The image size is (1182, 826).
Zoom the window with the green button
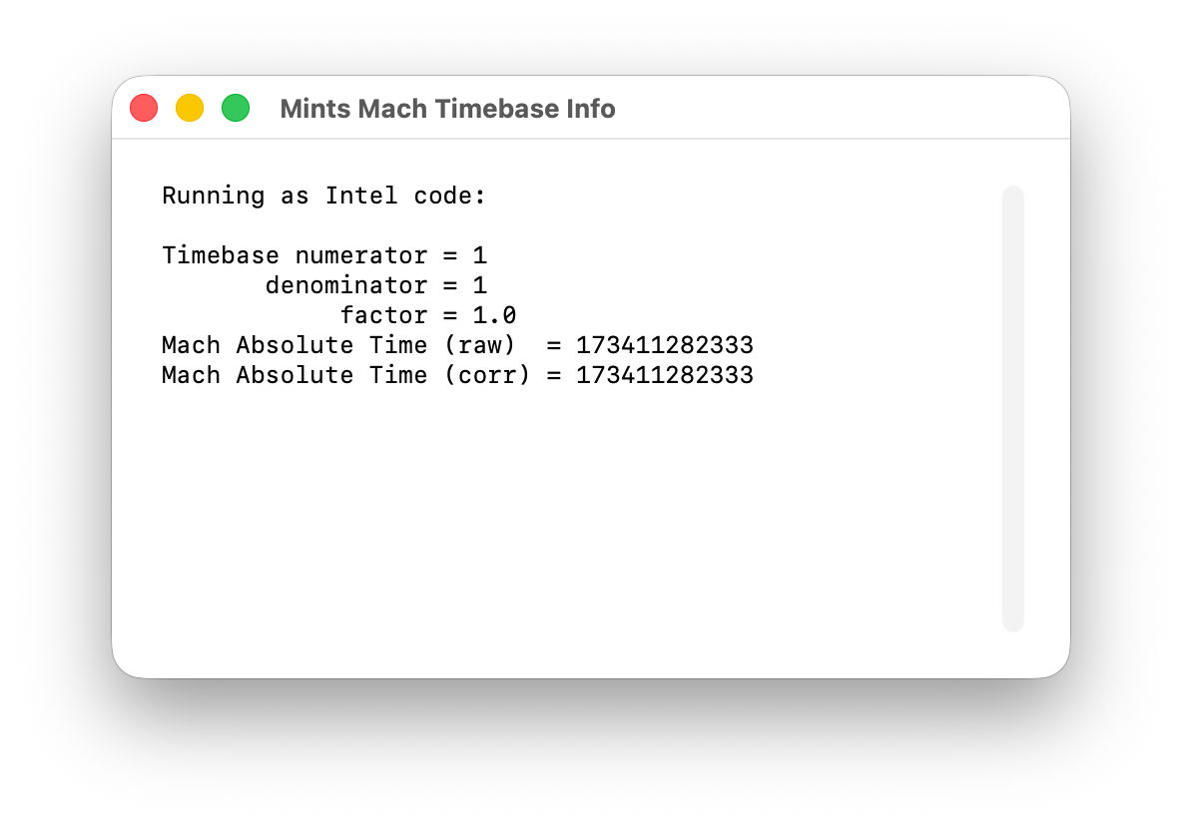pos(236,108)
